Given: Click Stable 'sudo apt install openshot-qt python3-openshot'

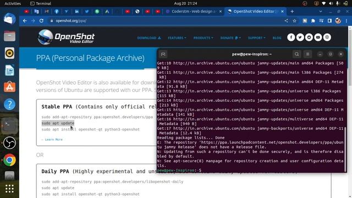Looking at the screenshot, I should pyautogui.click(x=90, y=129).
